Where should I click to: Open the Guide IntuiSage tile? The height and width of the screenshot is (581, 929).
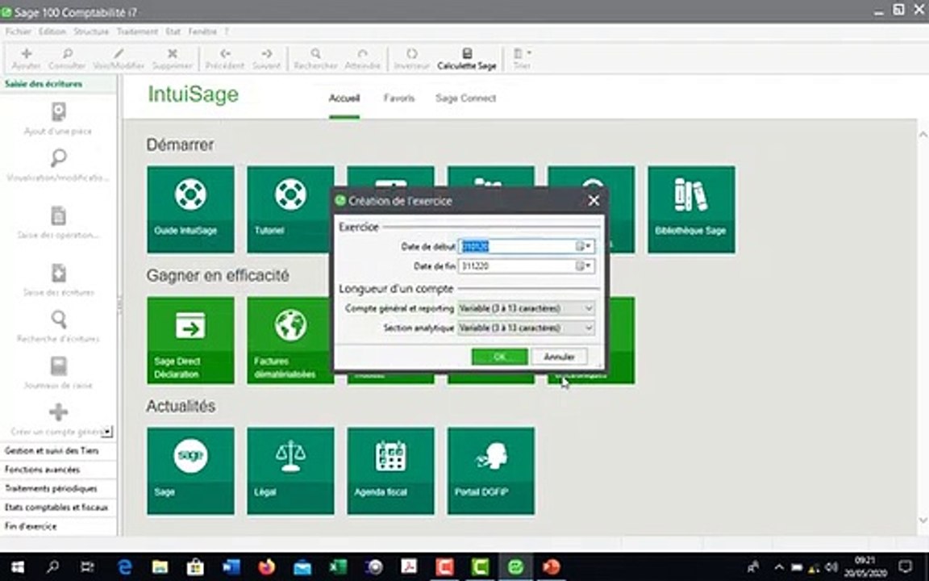tap(190, 209)
